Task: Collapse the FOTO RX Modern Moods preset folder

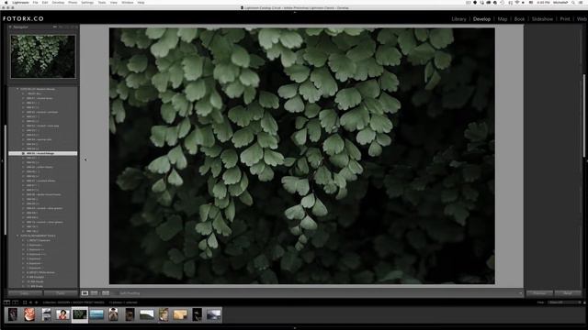Action: tap(17, 89)
